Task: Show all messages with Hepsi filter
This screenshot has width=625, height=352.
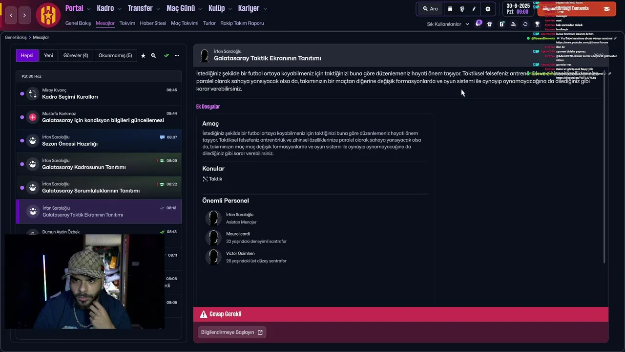Action: [27, 55]
